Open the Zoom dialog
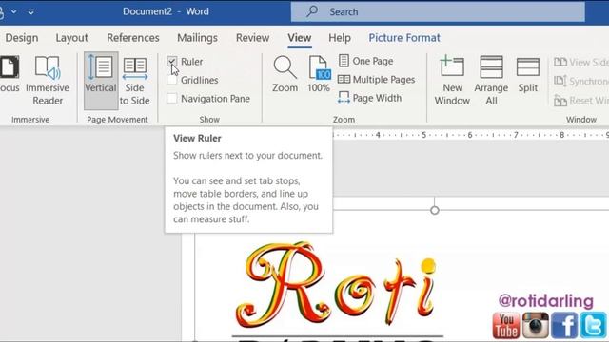 285,74
